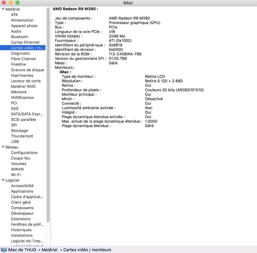Select Installations entry

pyautogui.click(x=22, y=235)
